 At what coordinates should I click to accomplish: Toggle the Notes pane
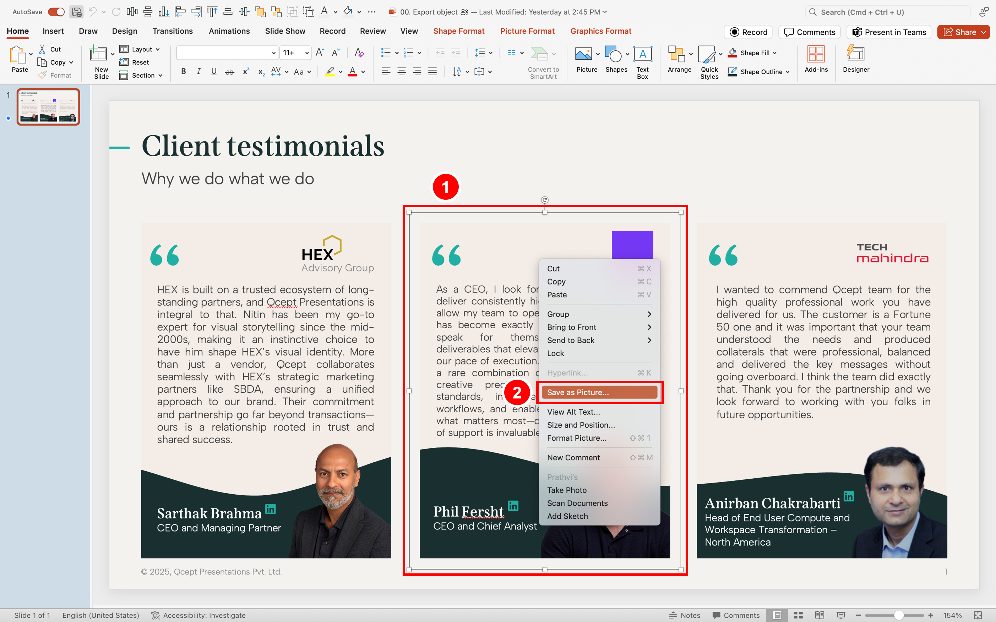[685, 615]
